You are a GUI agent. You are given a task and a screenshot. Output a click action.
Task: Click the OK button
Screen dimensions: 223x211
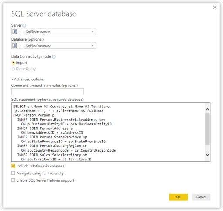[178, 197]
